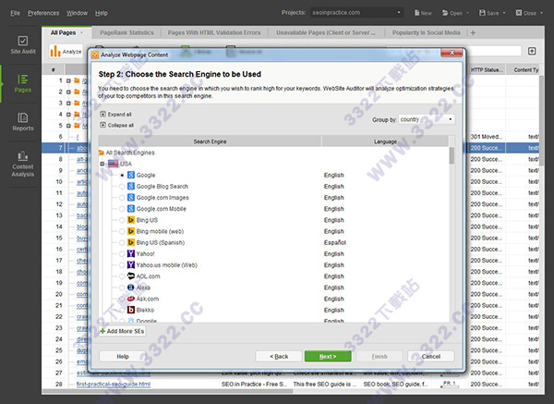Click the export icon at right of toolbar
Viewport: 554px width, 404px height.
click(x=532, y=51)
